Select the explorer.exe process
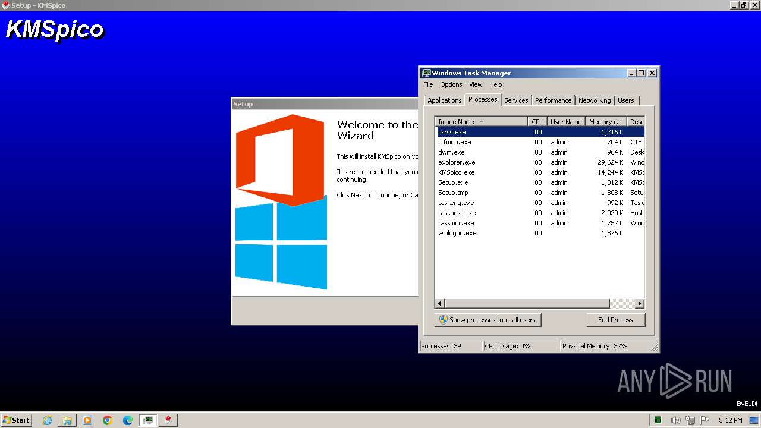This screenshot has width=761, height=428. [x=540, y=162]
